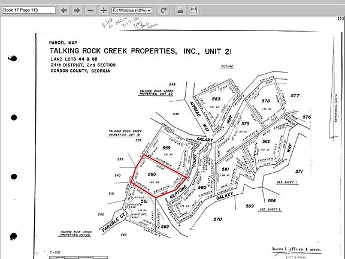
Task: Click lot 559 on the map
Action: [x=167, y=147]
